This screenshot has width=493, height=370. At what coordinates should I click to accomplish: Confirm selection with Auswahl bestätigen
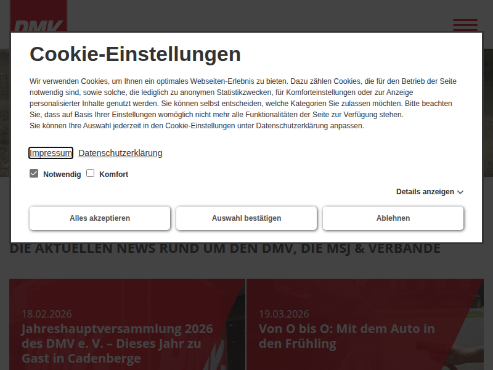click(246, 218)
